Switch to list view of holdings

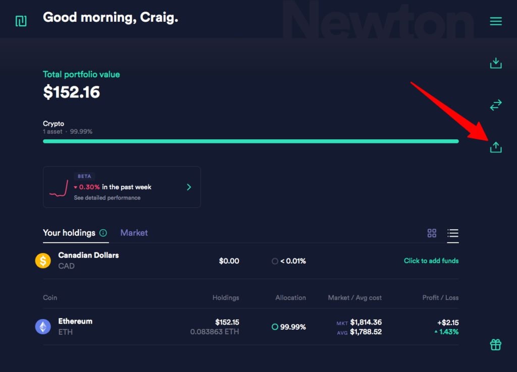click(453, 233)
